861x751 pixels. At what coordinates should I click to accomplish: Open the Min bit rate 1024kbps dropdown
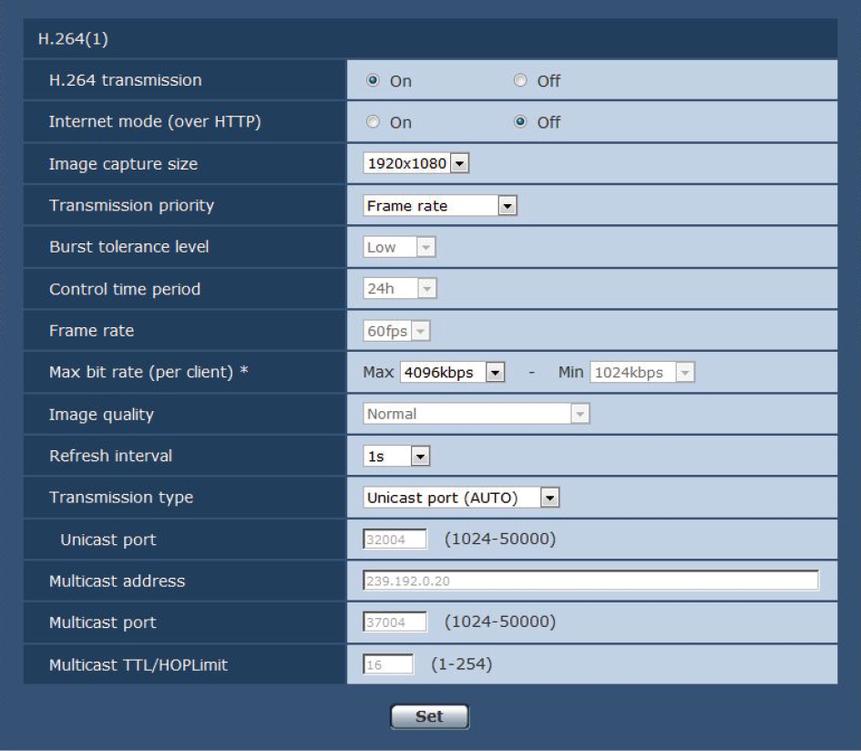642,373
